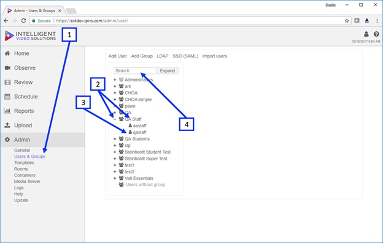Click the Users without group icon

click(121, 184)
